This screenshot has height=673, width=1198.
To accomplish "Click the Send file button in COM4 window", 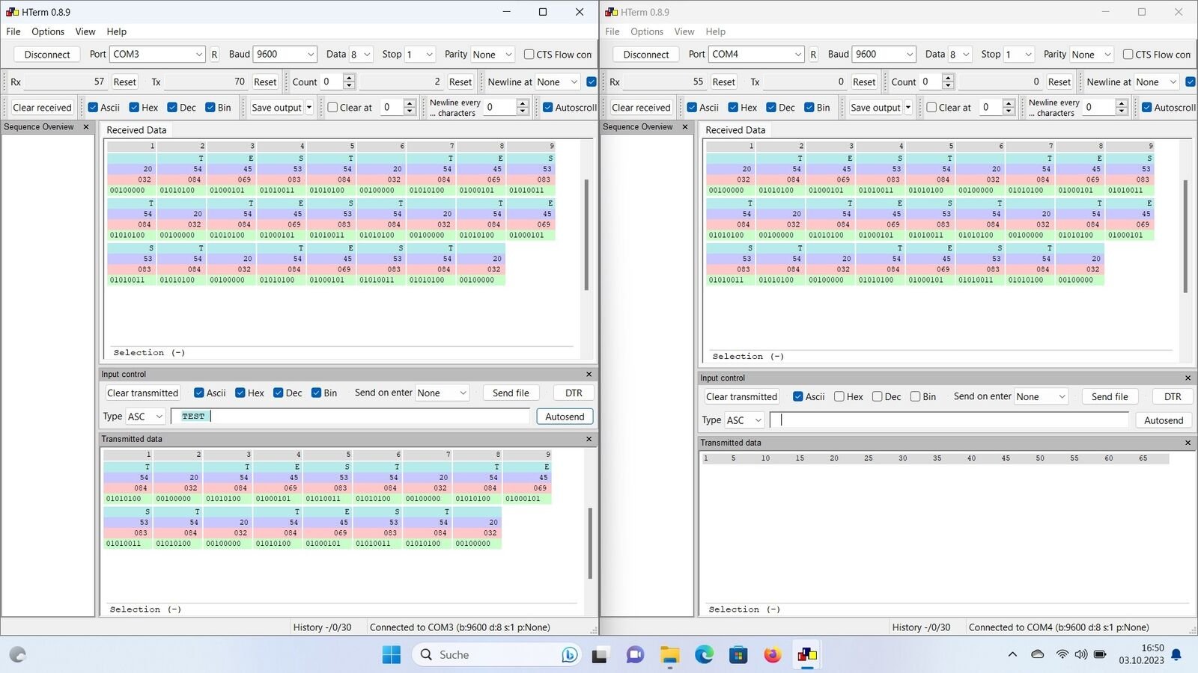I will pos(1110,397).
